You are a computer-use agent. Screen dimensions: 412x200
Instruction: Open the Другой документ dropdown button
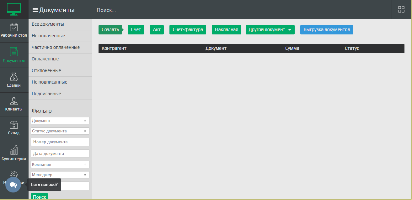[x=270, y=30]
